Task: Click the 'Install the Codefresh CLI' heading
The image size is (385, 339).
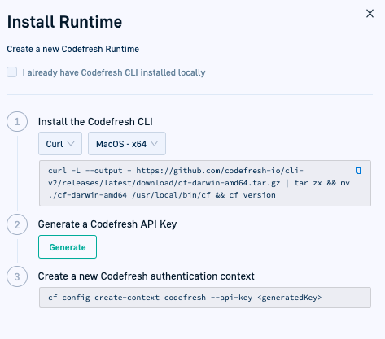Action: point(95,122)
